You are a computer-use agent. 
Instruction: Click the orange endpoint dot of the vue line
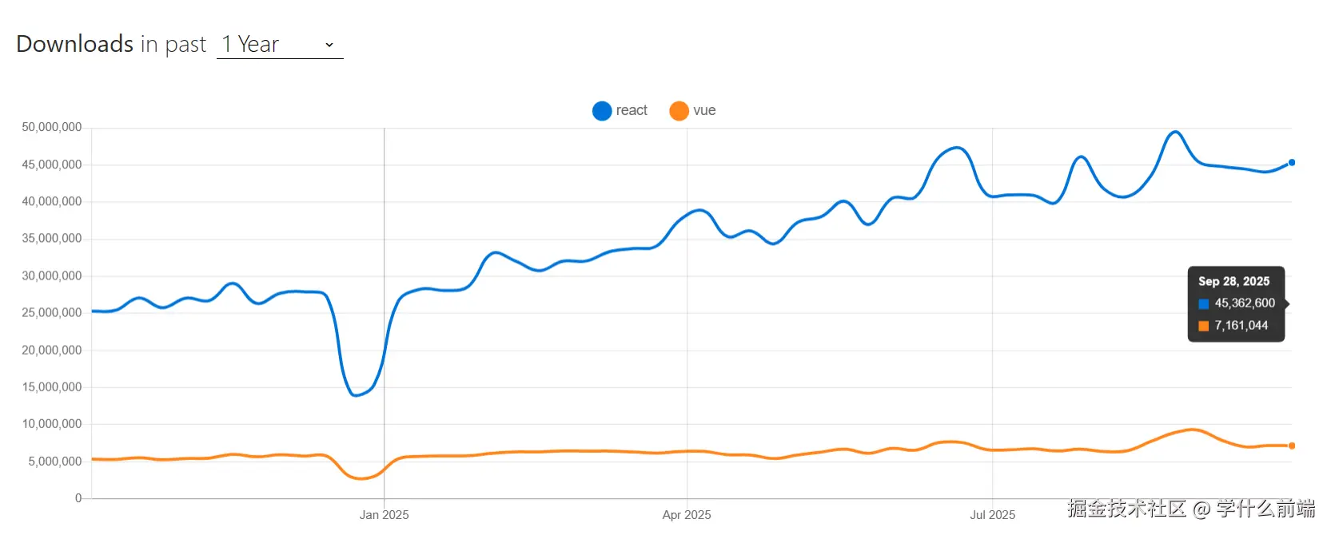pos(1290,446)
